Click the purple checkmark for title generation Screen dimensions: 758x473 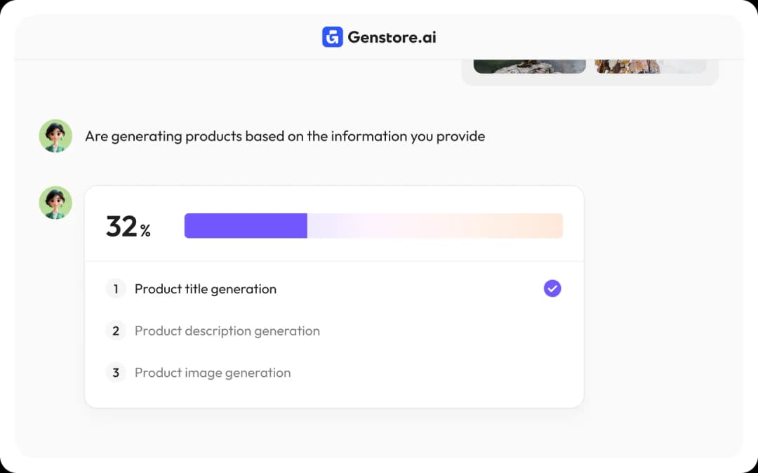tap(552, 288)
